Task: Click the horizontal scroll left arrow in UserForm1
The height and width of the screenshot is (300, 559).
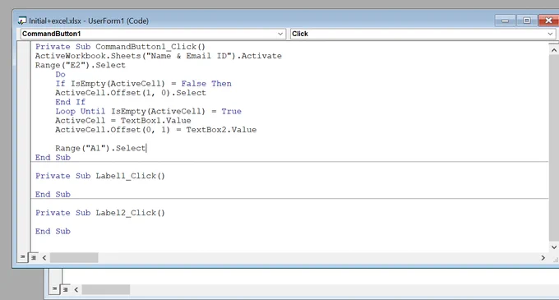Action: pos(44,257)
